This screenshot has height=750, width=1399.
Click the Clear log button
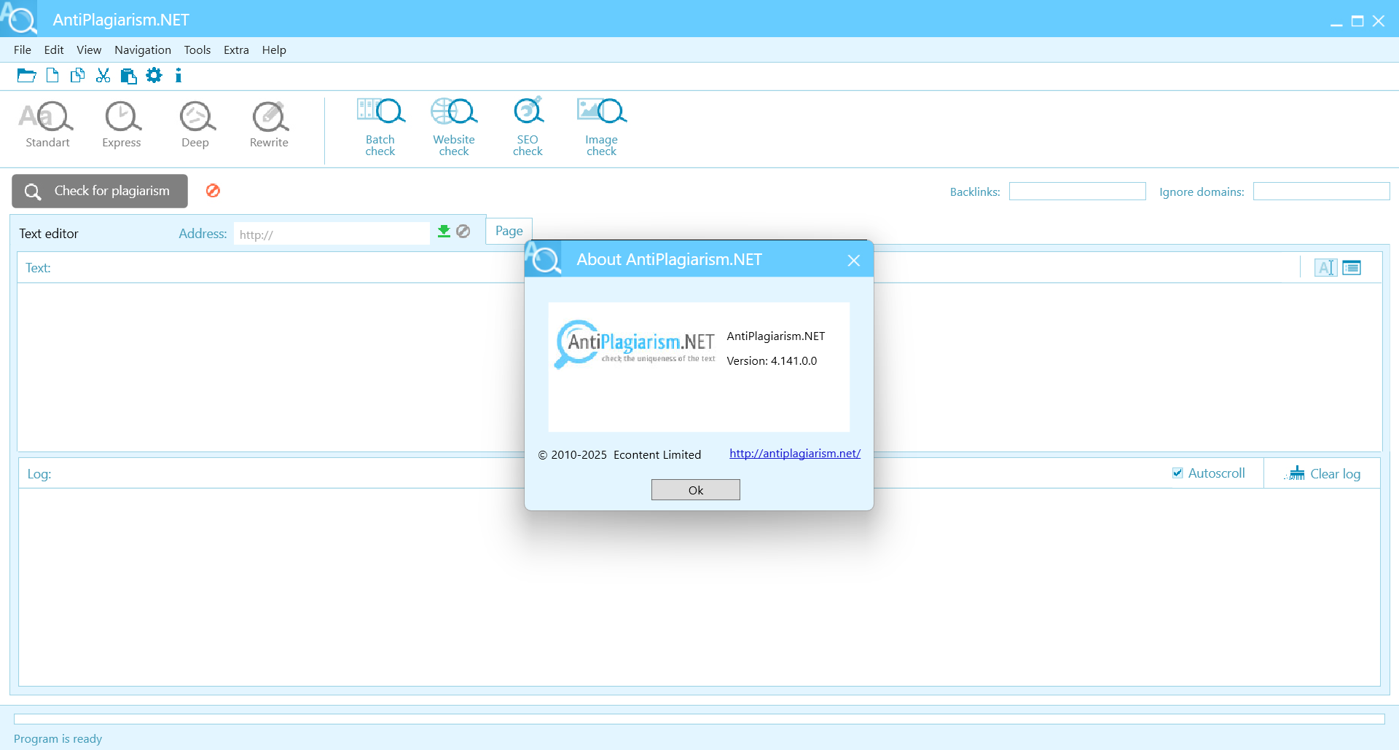click(x=1324, y=474)
